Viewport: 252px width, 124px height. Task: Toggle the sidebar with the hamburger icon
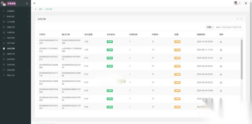[x=34, y=3]
